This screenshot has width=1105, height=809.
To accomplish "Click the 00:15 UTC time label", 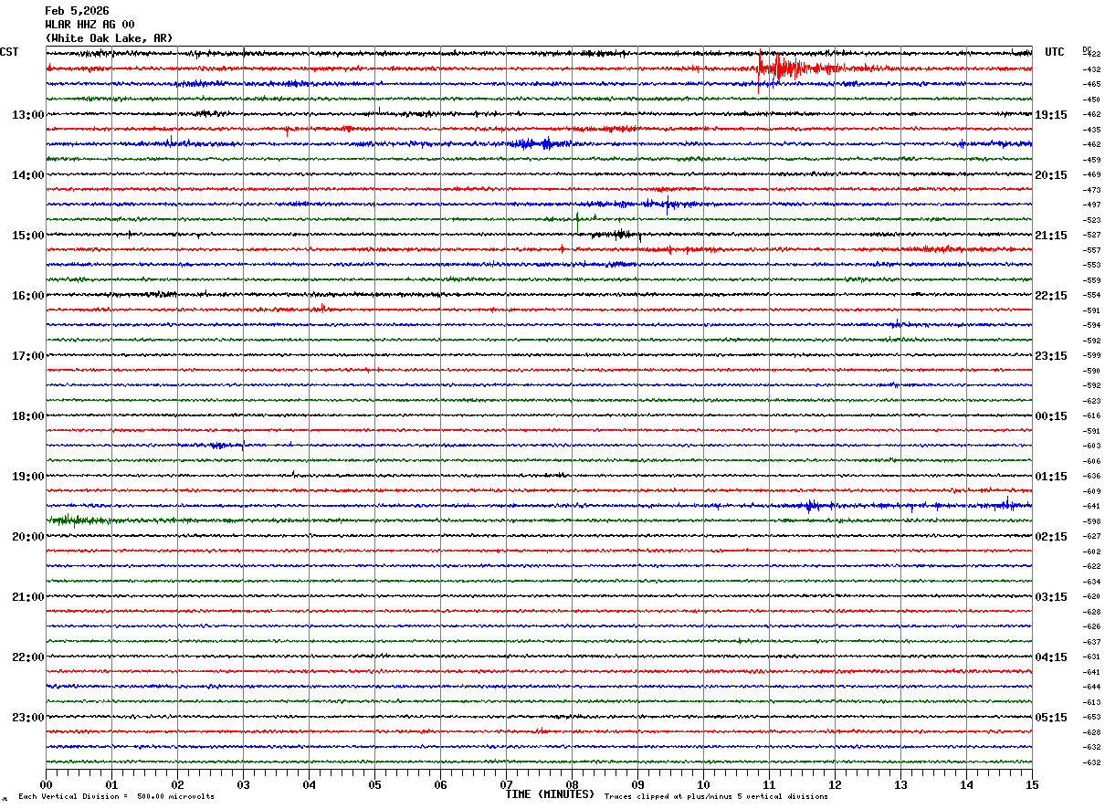I will pos(1051,416).
